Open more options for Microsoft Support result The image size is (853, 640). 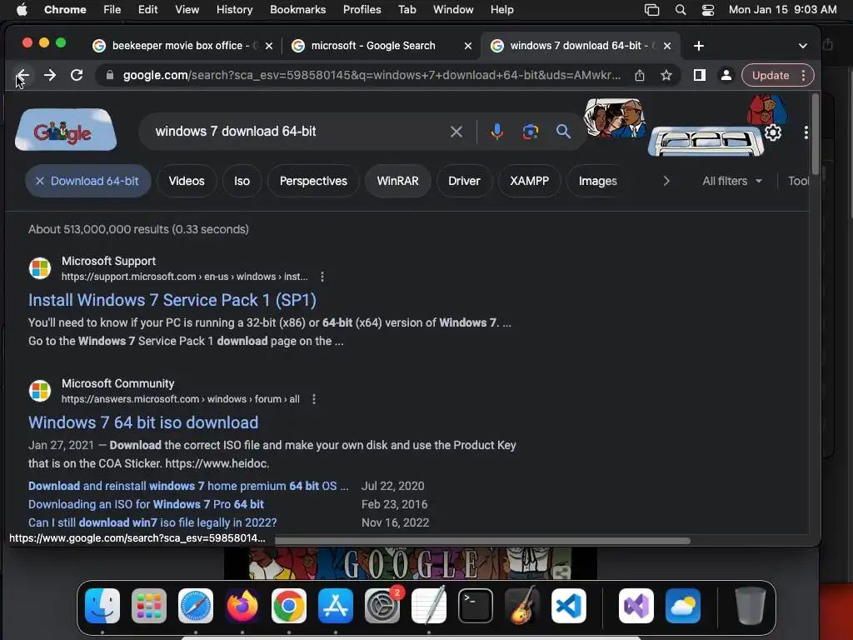point(322,277)
